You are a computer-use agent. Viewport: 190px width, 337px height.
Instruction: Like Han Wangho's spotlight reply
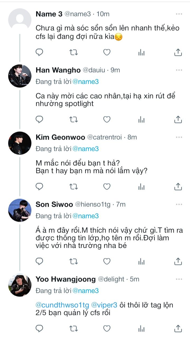tap(107, 120)
